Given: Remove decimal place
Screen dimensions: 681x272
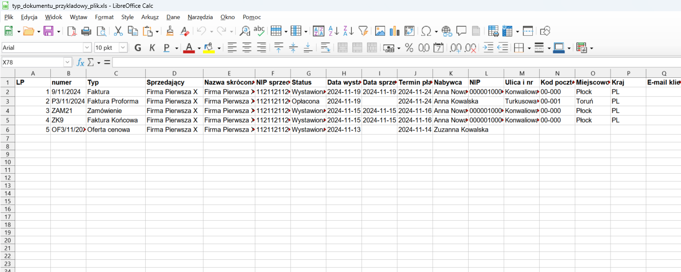Looking at the screenshot, I should point(471,48).
